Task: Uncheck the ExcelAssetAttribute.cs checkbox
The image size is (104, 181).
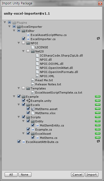Action: coord(19,141)
